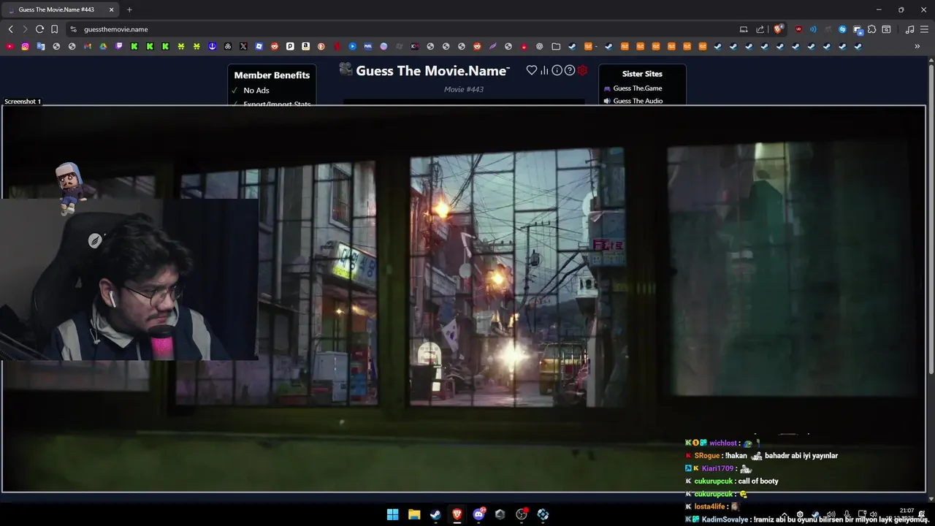Open the music note playlist icon
Image resolution: width=935 pixels, height=526 pixels.
click(x=909, y=29)
